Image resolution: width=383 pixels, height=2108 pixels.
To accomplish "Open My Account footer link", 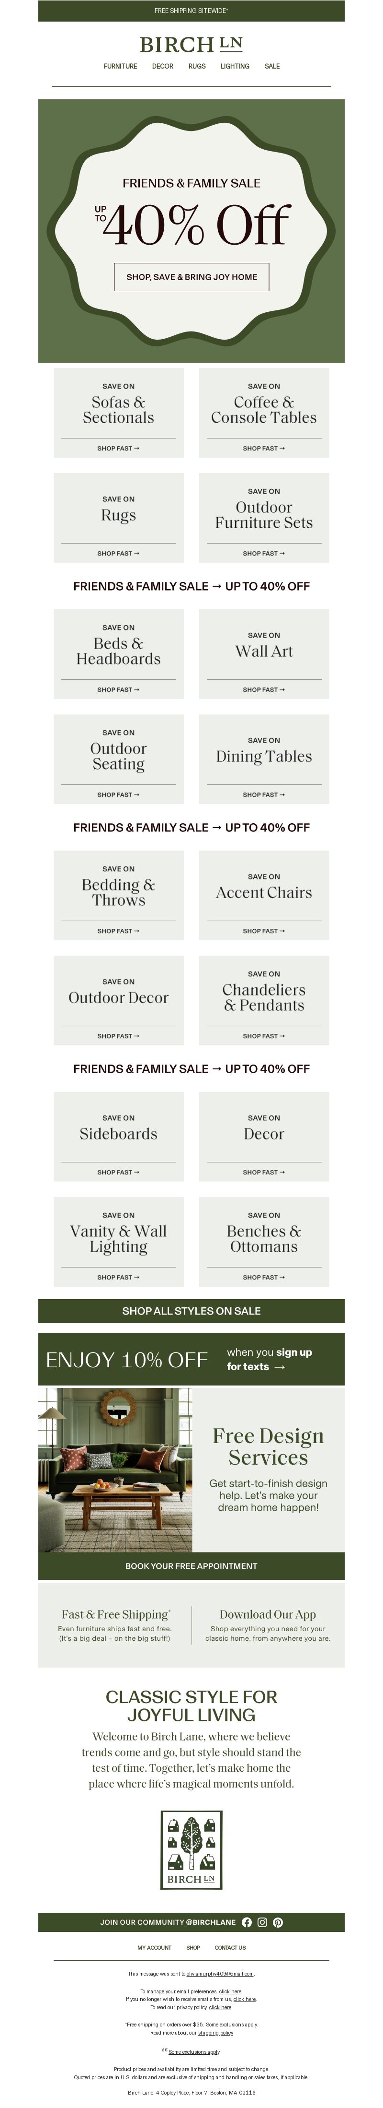I will pos(154,1948).
